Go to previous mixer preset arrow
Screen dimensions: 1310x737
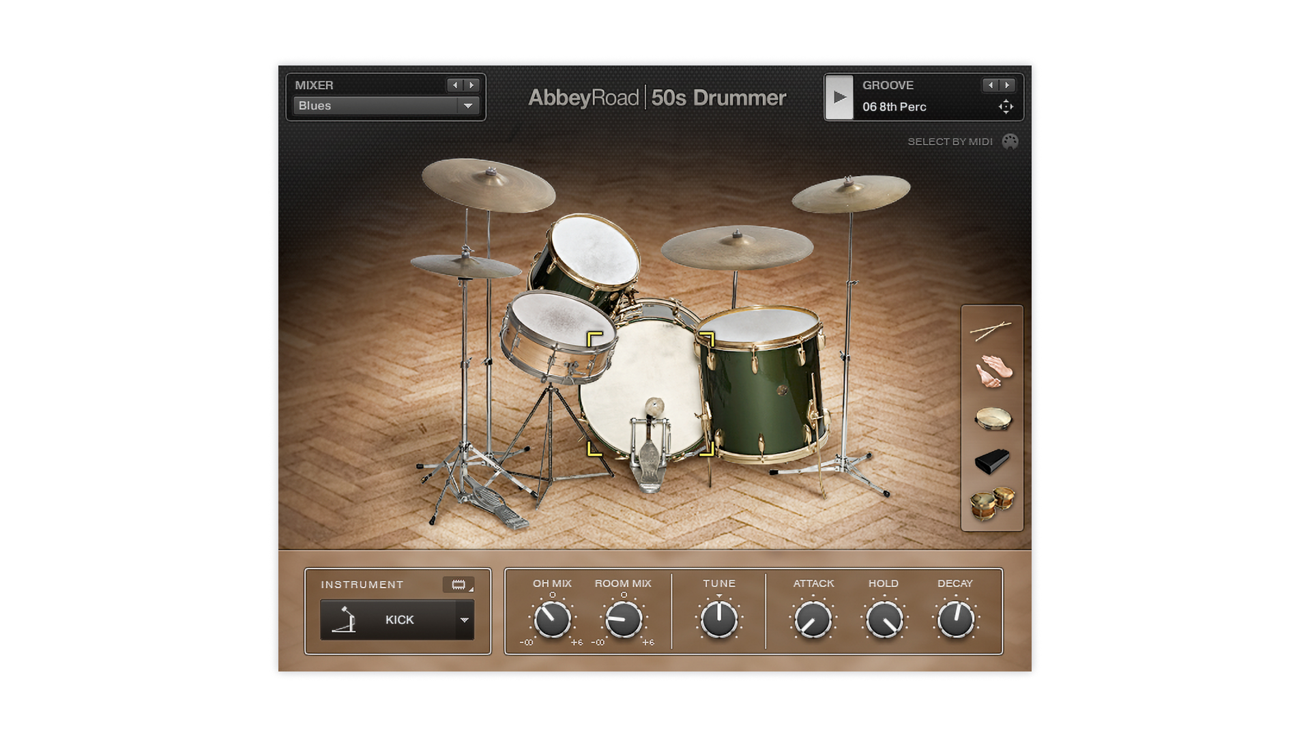[455, 85]
